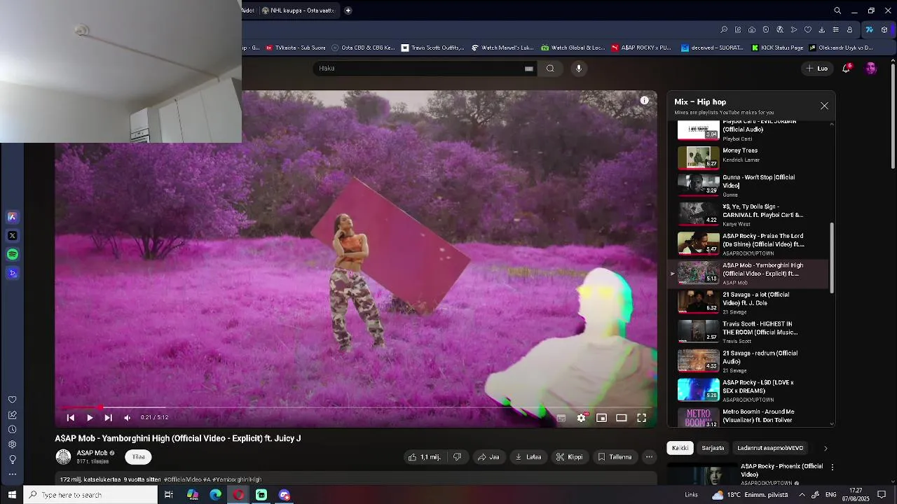Open the ASAP Mob channel avatar
The image size is (897, 504).
click(64, 457)
